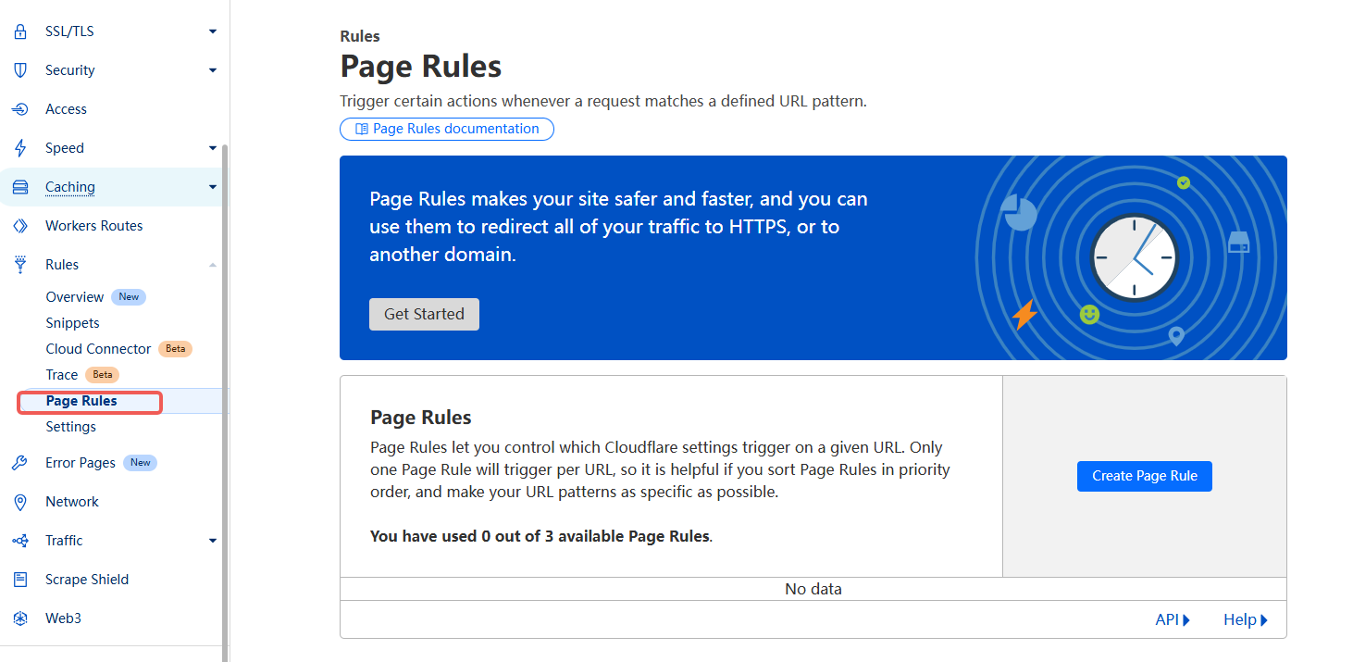Viewport: 1353px width, 662px height.
Task: Open the API link below table
Action: 1172,619
